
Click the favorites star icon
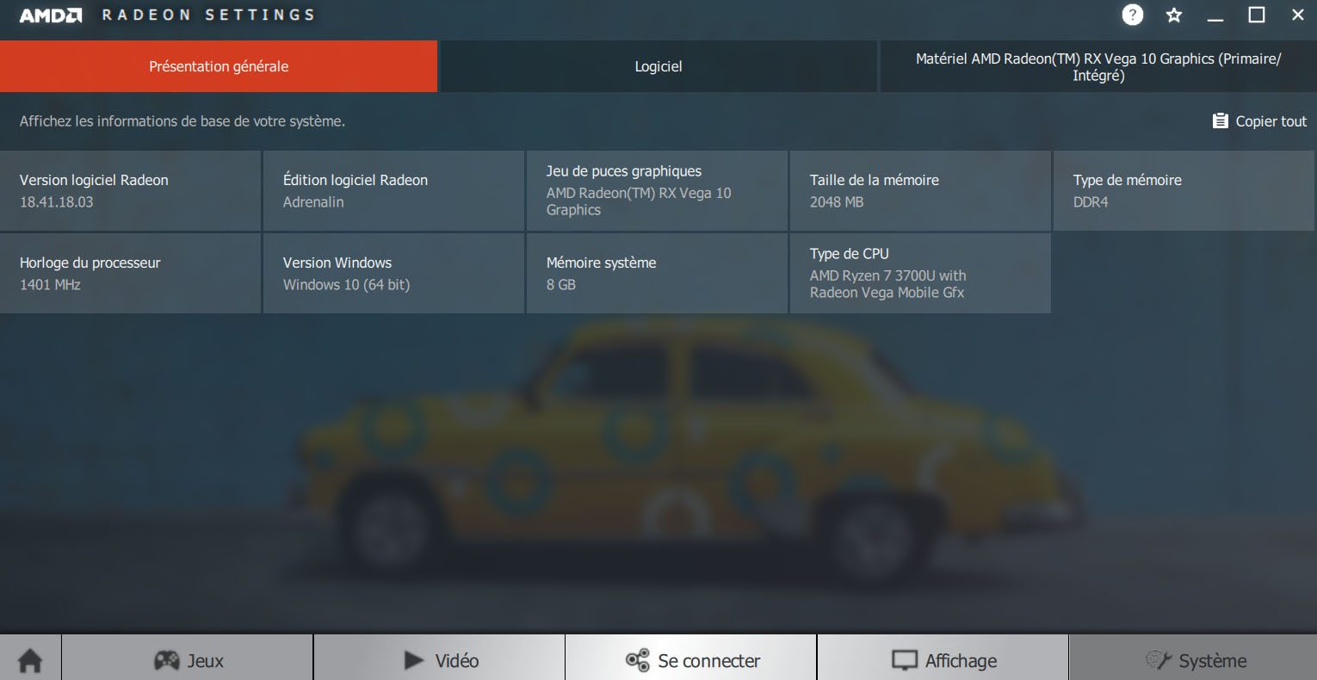click(x=1173, y=15)
